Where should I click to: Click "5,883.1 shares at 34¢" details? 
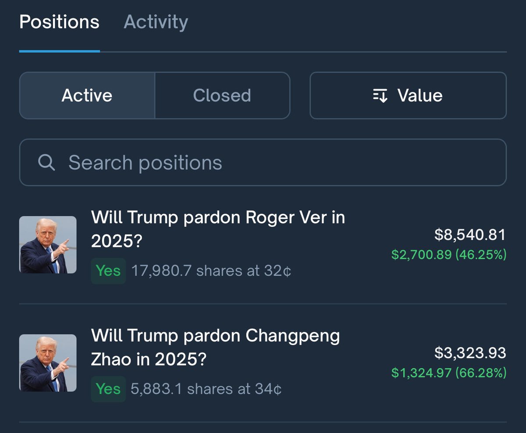(206, 389)
